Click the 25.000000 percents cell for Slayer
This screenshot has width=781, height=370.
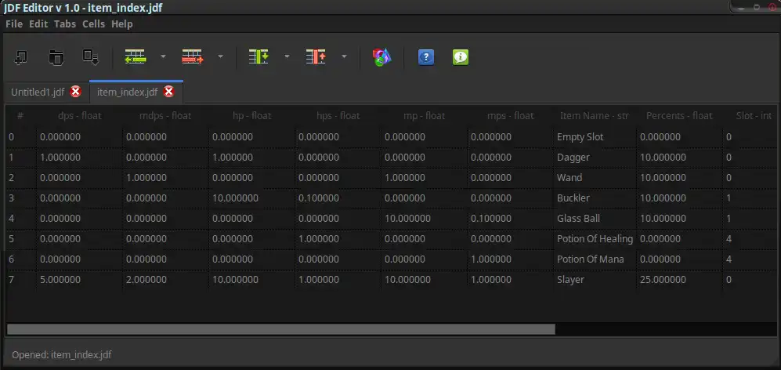tap(679, 280)
